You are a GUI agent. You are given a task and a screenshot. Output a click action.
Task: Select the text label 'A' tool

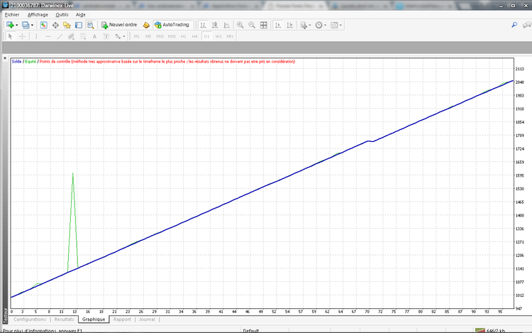pos(94,36)
